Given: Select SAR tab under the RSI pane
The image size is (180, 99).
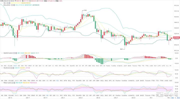Looking at the screenshot, I should click(54, 96).
